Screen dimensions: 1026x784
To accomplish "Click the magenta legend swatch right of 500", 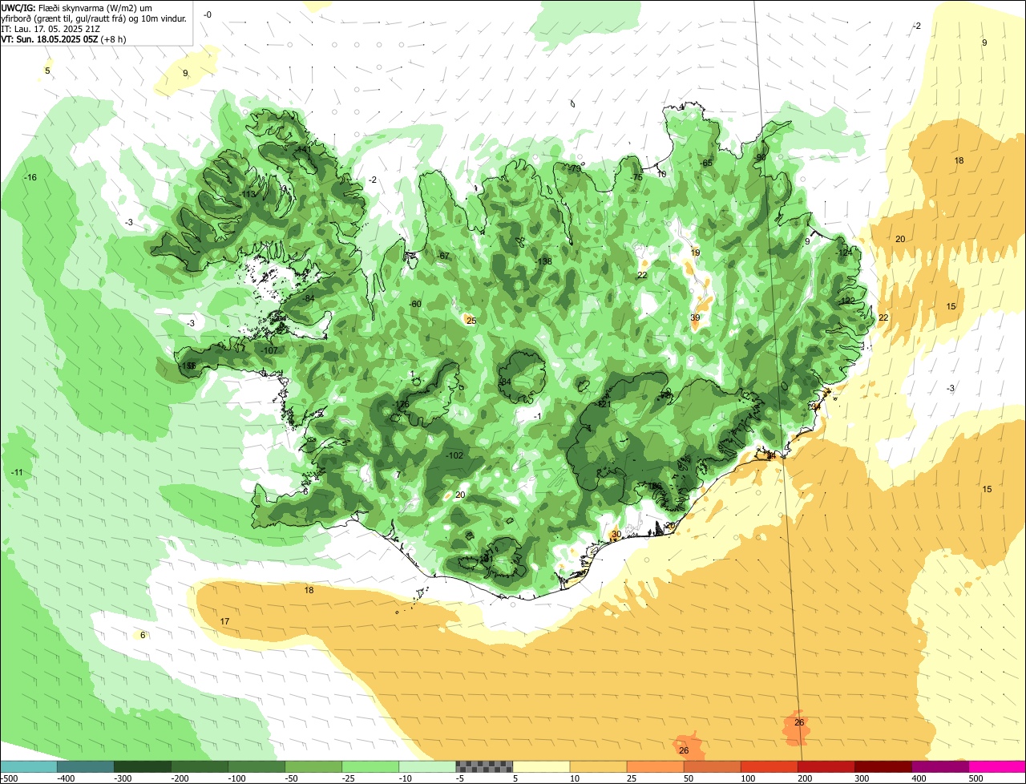I will click(997, 767).
